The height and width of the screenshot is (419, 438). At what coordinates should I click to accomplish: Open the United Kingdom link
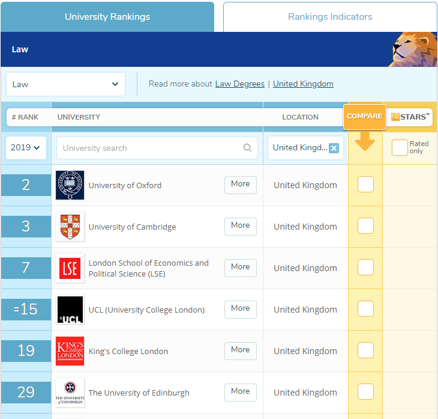point(303,84)
